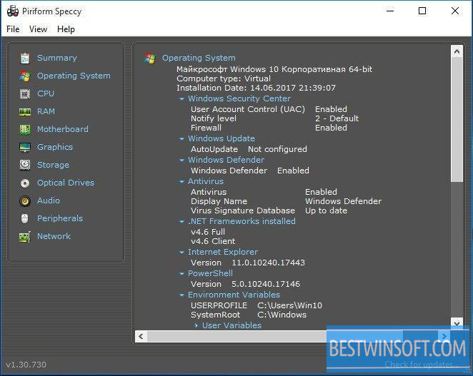Image resolution: width=473 pixels, height=376 pixels.
Task: Click the Optical Drives disc icon
Action: click(x=25, y=183)
